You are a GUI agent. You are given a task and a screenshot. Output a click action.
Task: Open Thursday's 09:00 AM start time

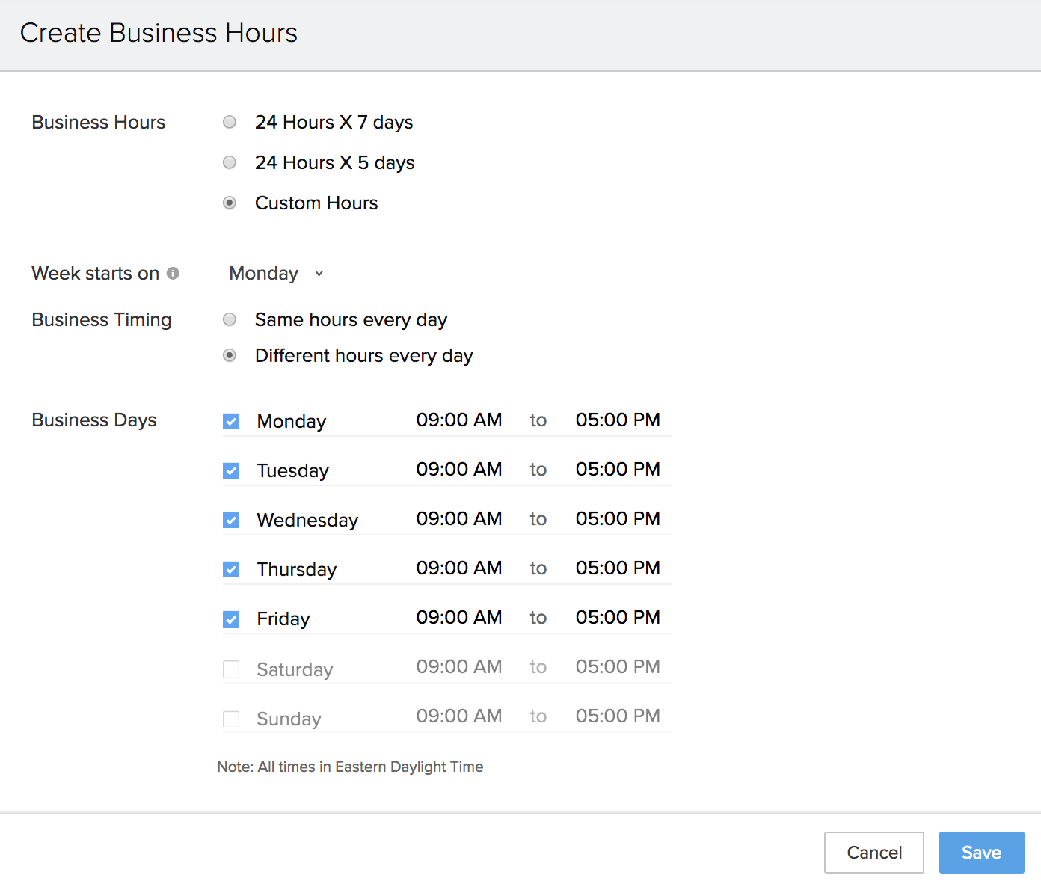[x=459, y=568]
